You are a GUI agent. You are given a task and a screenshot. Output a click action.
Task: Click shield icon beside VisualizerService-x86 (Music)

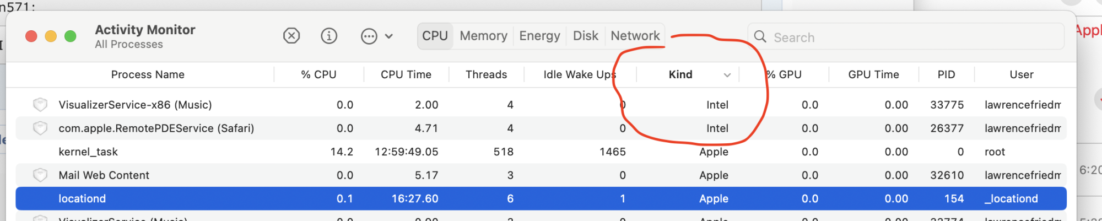(40, 104)
